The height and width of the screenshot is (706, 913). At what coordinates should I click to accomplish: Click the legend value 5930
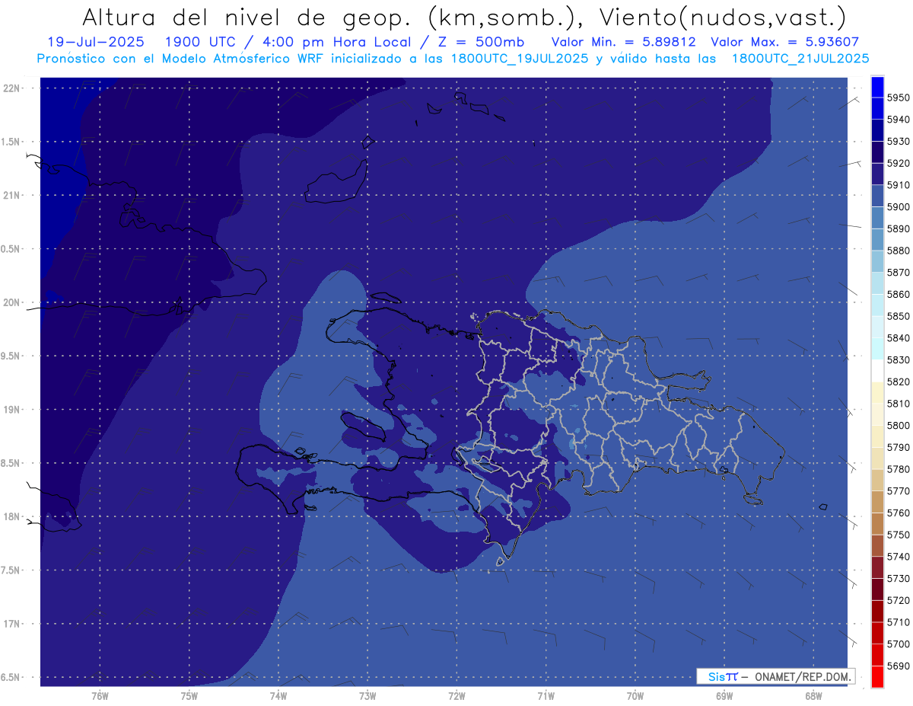pyautogui.click(x=898, y=142)
